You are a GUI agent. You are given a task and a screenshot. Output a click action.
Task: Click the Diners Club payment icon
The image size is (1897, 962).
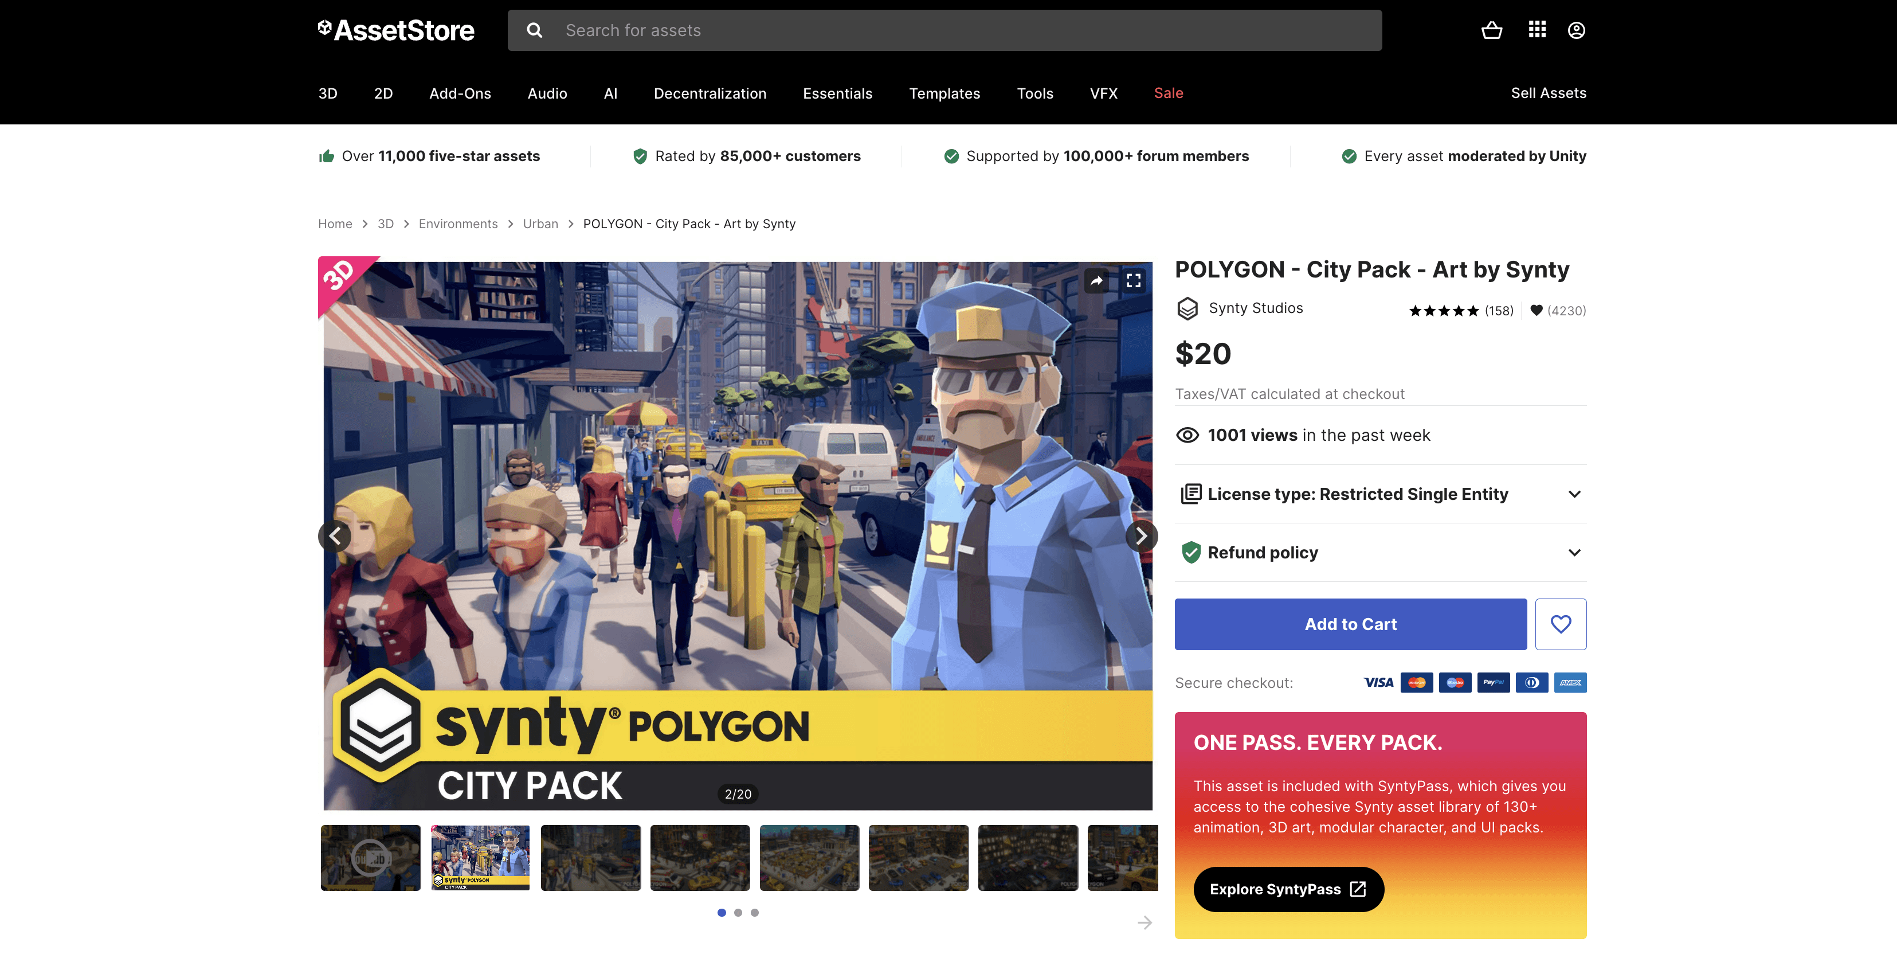(x=1532, y=683)
